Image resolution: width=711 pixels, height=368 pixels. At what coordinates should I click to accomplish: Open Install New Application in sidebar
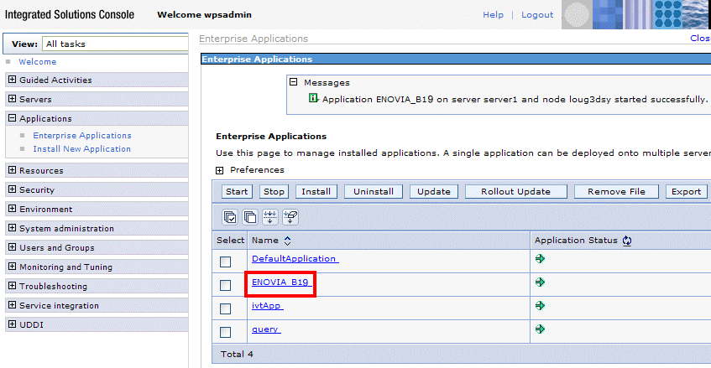[x=81, y=149]
